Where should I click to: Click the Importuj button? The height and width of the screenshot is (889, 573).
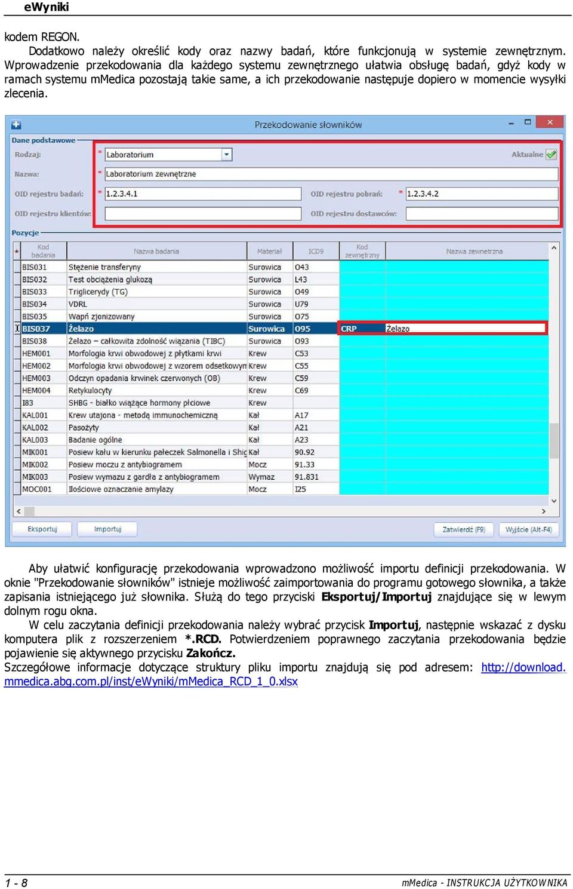click(x=107, y=529)
